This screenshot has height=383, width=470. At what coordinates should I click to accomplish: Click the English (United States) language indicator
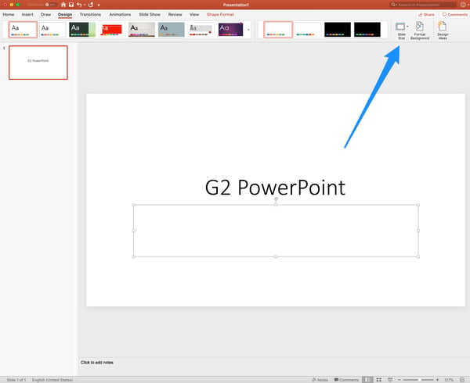(x=52, y=380)
